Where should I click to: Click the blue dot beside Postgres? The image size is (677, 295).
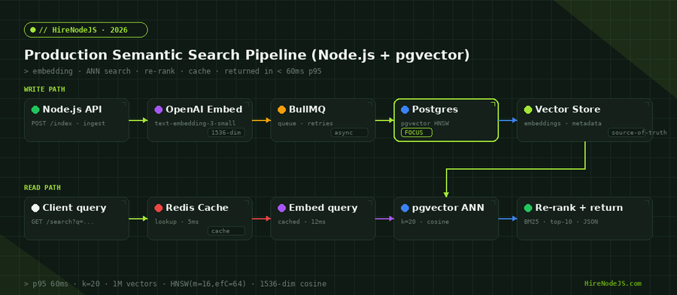point(405,110)
